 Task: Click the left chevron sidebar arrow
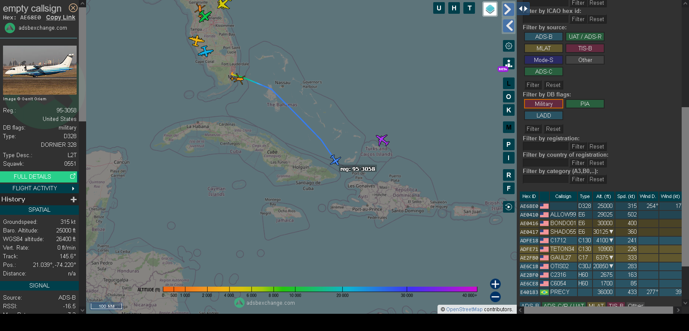click(509, 26)
